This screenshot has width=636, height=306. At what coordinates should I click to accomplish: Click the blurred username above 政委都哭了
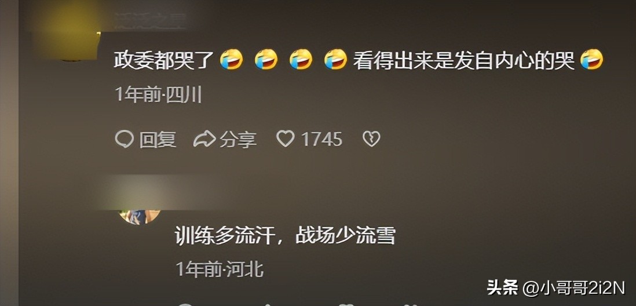[x=149, y=20]
